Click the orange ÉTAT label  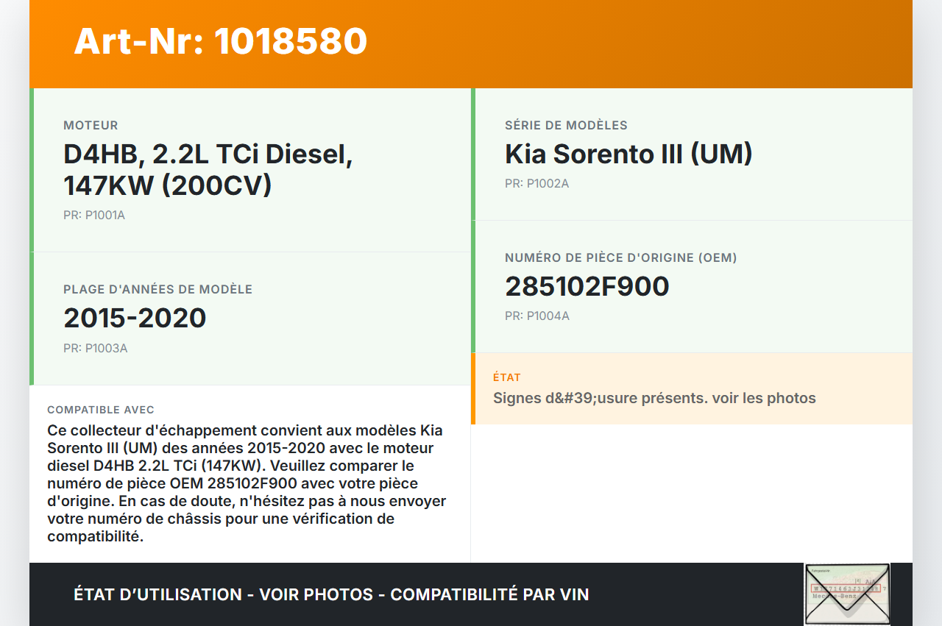point(506,377)
